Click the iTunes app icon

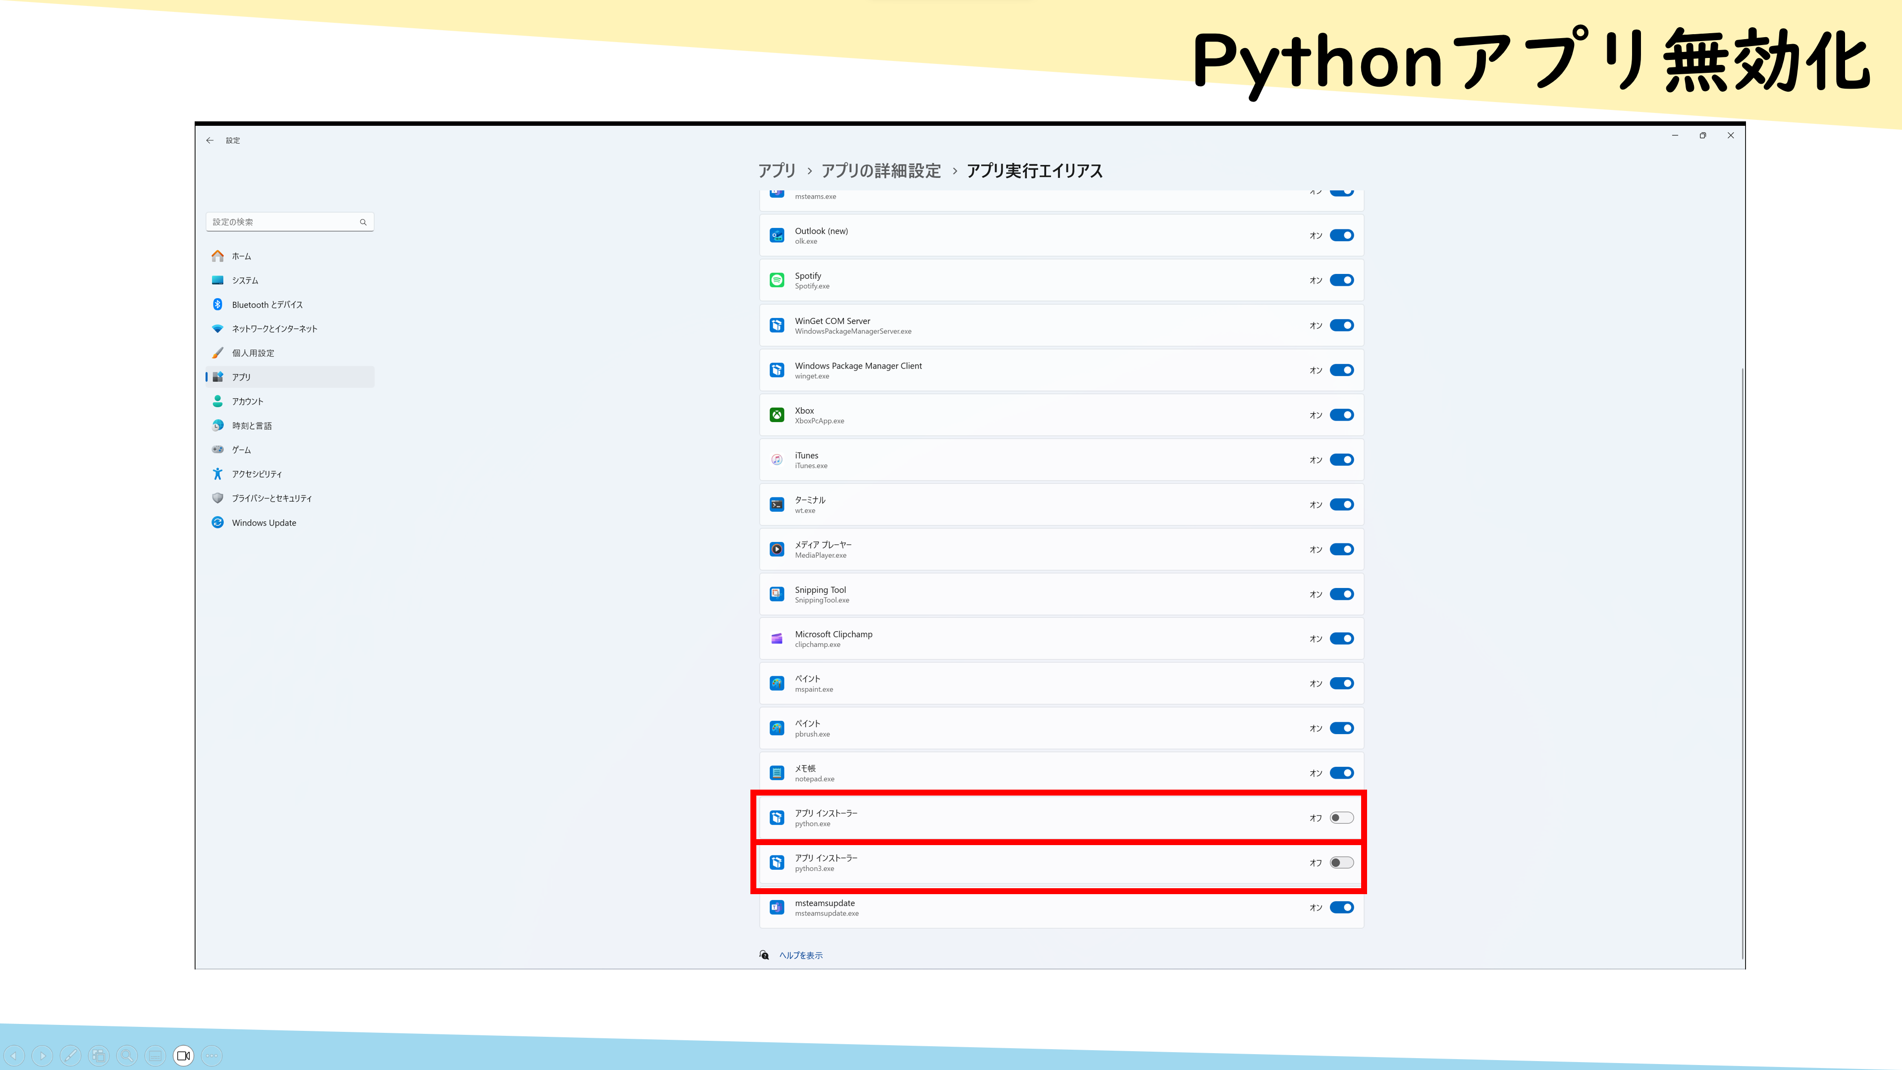(777, 460)
